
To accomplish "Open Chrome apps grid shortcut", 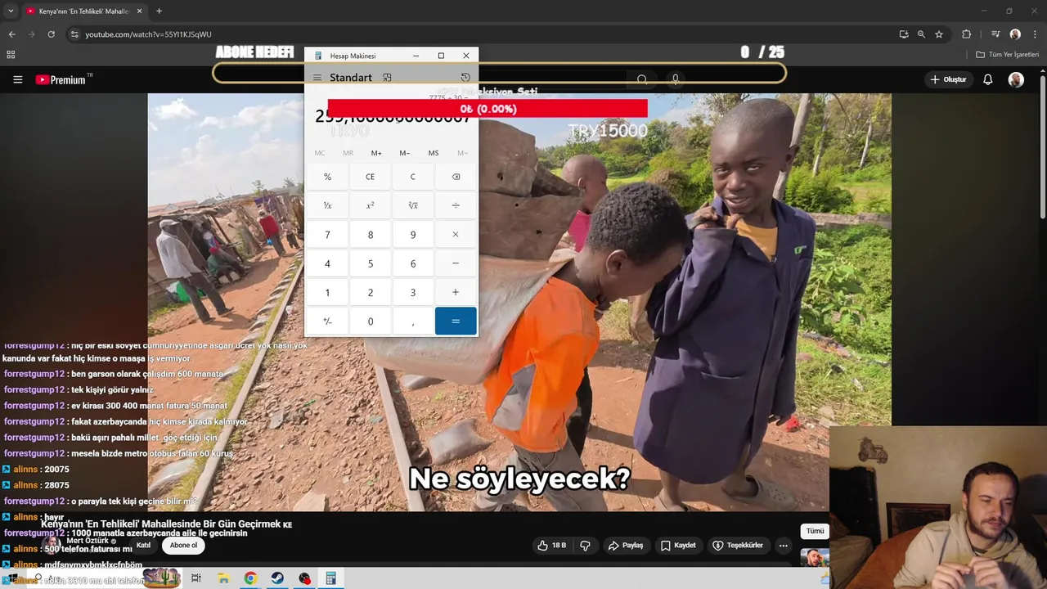I will (11, 55).
